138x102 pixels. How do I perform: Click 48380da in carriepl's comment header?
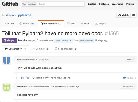(x=62, y=87)
